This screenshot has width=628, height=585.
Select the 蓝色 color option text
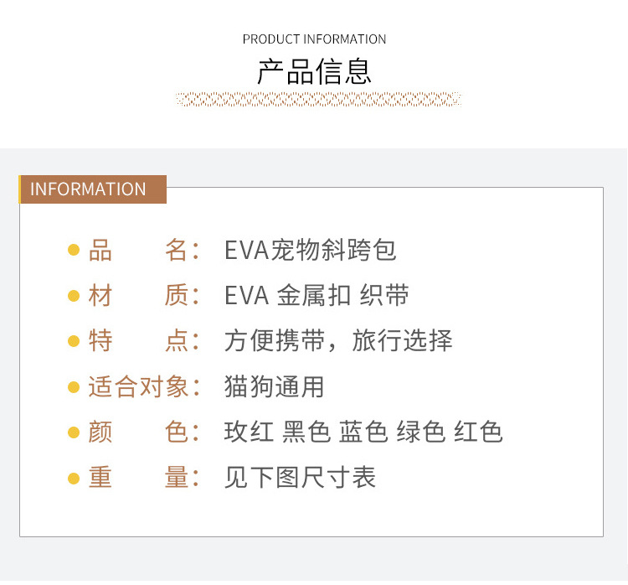[363, 432]
